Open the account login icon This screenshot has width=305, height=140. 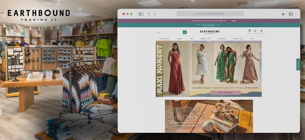[x=255, y=32]
